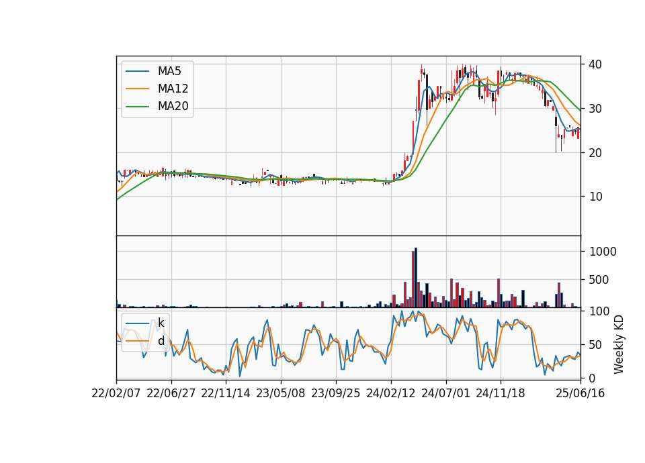645x463 pixels.
Task: Click the KD axis value 50
Action: [595, 345]
